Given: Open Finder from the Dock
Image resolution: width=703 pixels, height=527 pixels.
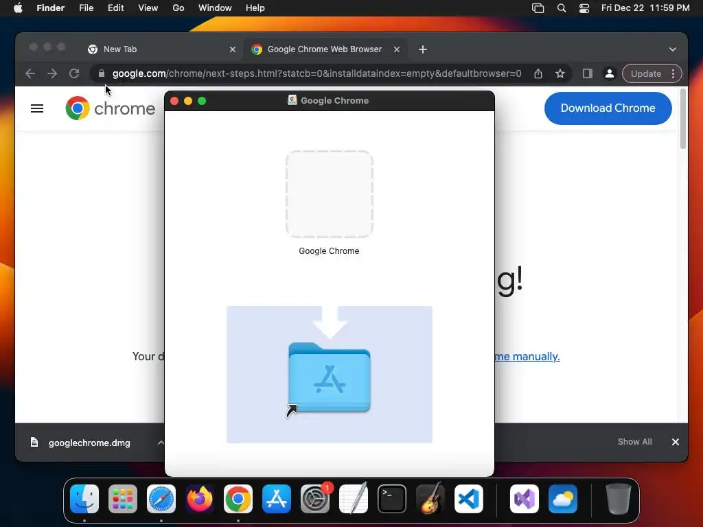Looking at the screenshot, I should (x=84, y=499).
